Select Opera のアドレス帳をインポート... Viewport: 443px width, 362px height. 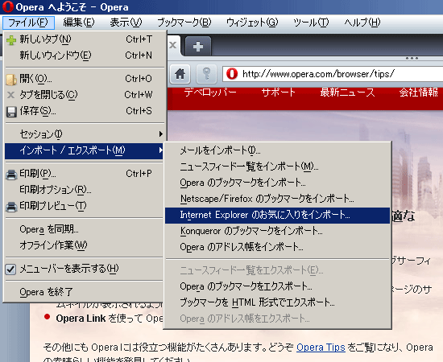point(277,247)
